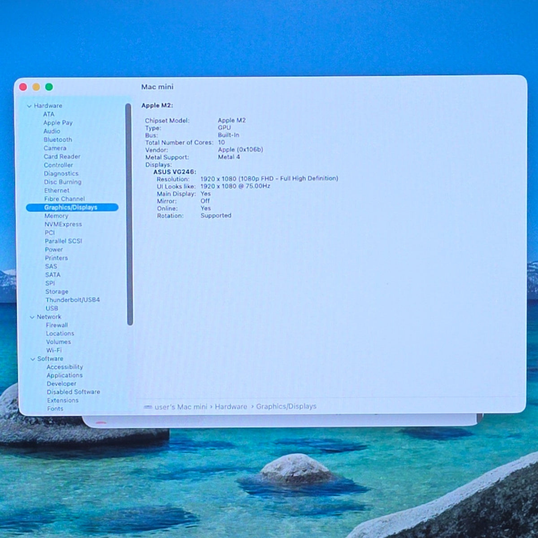Open the Controller entry
The image size is (538, 538).
coord(58,165)
